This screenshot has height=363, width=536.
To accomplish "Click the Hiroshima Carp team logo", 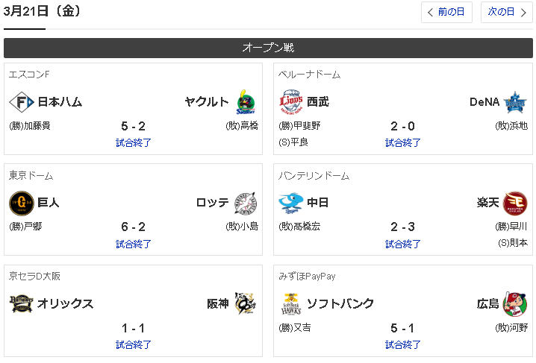I will click(x=516, y=303).
